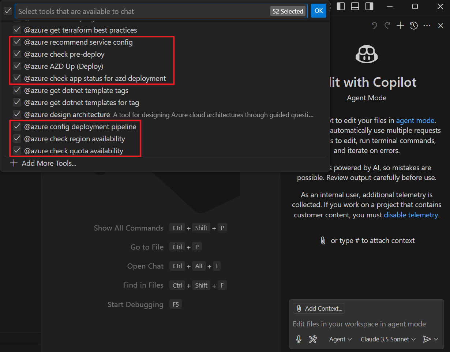Start a new chat with the plus icon
450x352 pixels.
[x=400, y=26]
